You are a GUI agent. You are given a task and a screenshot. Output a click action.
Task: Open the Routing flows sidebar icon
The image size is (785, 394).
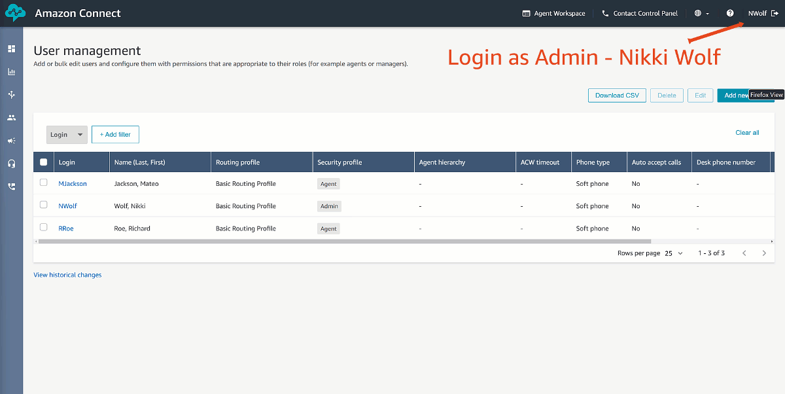pyautogui.click(x=11, y=95)
